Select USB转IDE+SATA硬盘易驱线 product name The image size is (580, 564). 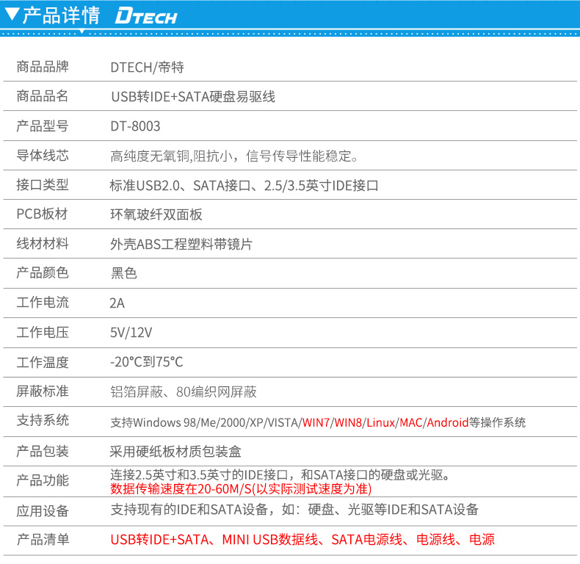click(193, 97)
